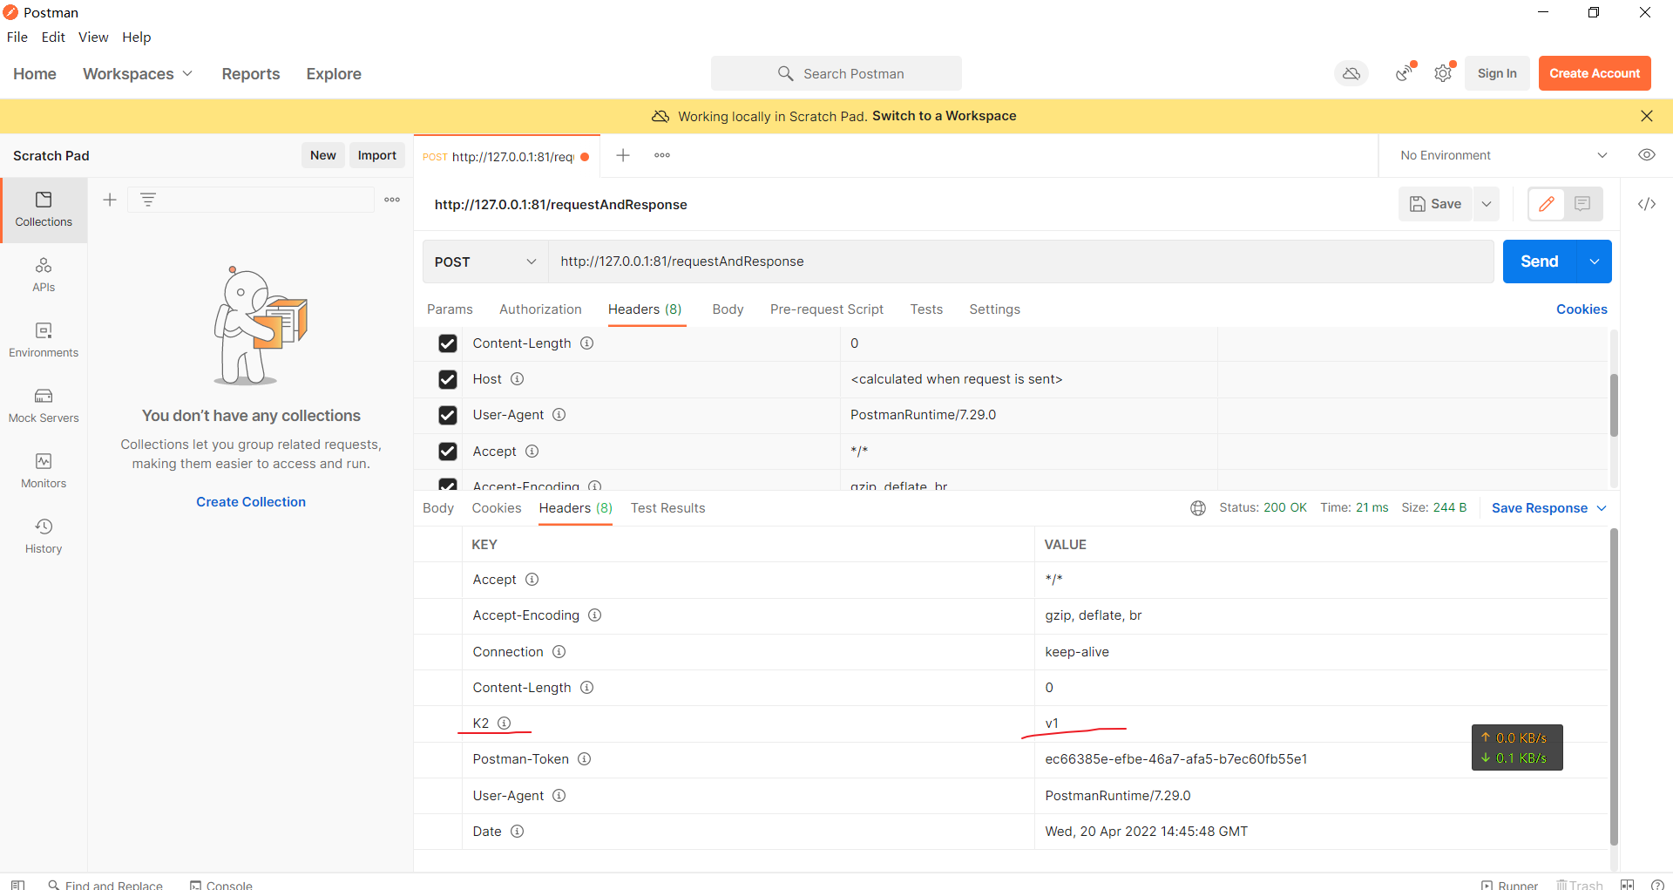Uncheck the Accept header checkbox
Screen dimensions: 1673x890
(448, 452)
